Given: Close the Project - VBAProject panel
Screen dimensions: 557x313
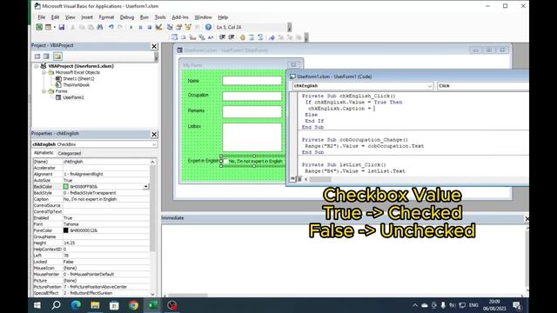Looking at the screenshot, I should [154, 46].
